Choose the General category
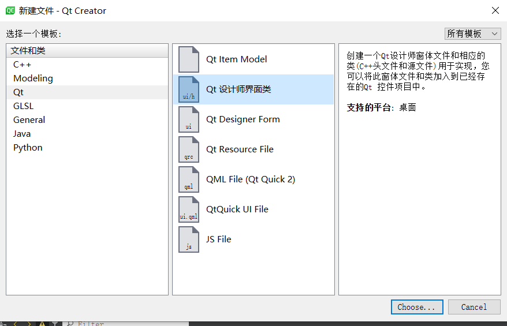Image resolution: width=507 pixels, height=326 pixels. [x=87, y=120]
